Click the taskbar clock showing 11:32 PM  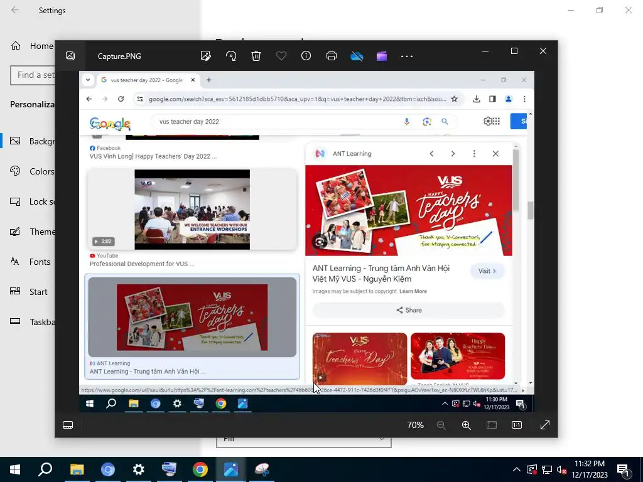tap(590, 469)
